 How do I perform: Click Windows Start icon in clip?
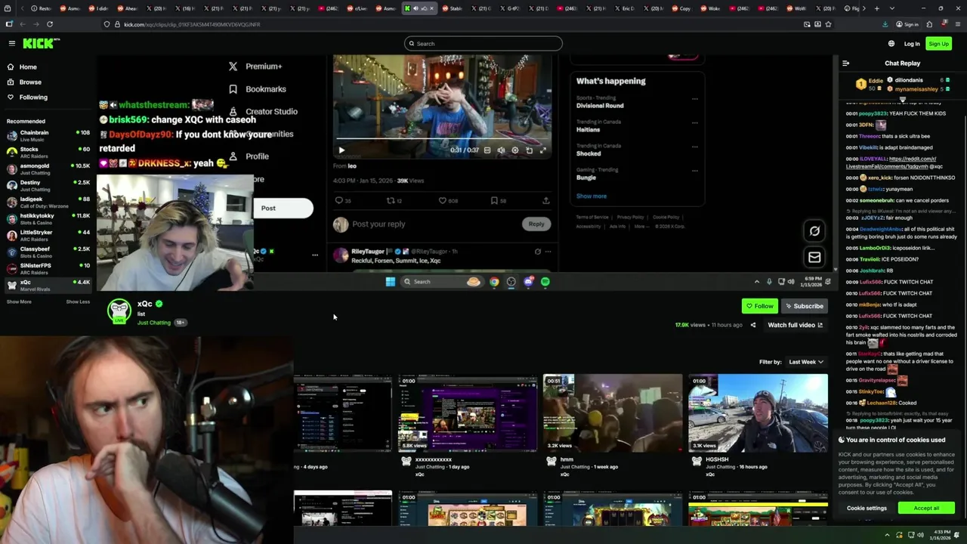(x=390, y=282)
